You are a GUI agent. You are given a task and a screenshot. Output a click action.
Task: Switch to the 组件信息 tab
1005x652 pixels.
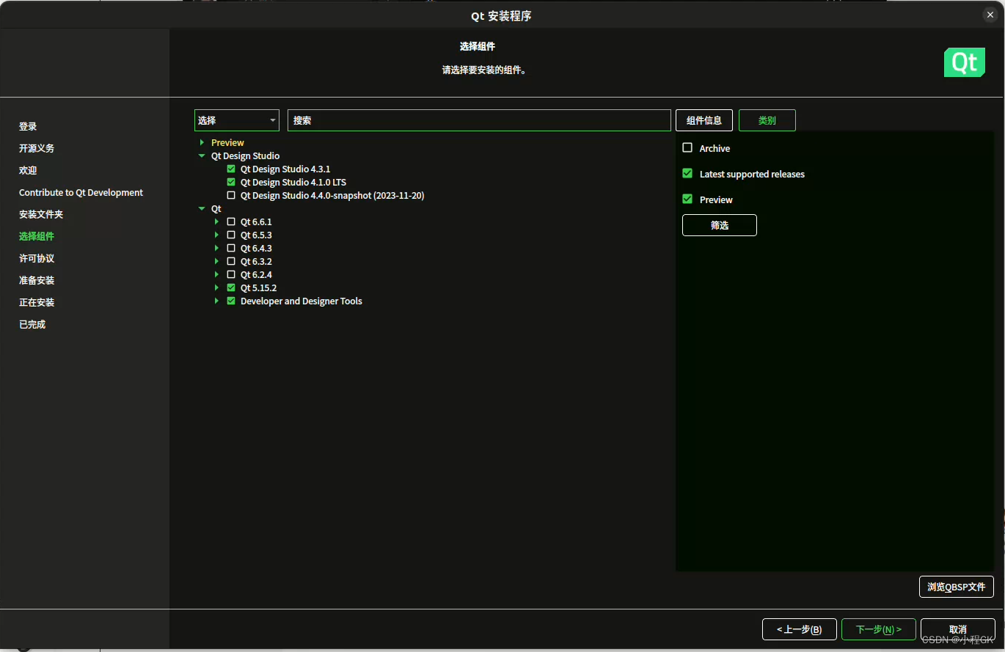[704, 120]
